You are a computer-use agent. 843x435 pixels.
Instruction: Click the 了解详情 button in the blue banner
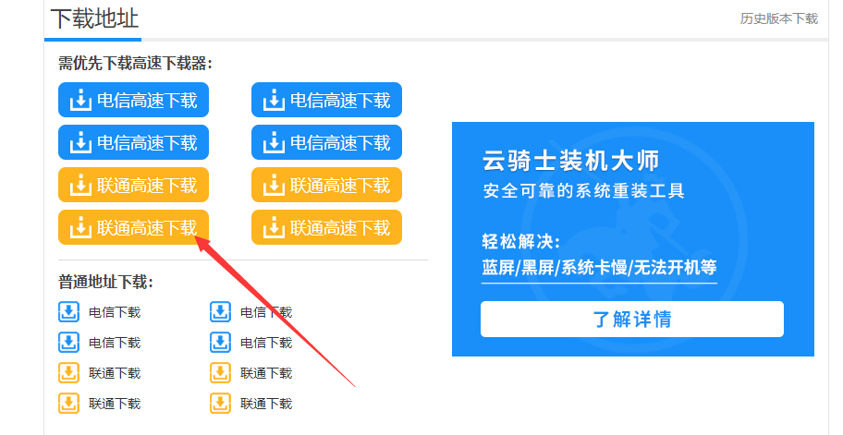631,319
